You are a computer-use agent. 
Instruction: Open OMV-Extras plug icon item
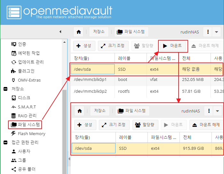[x=26, y=80]
